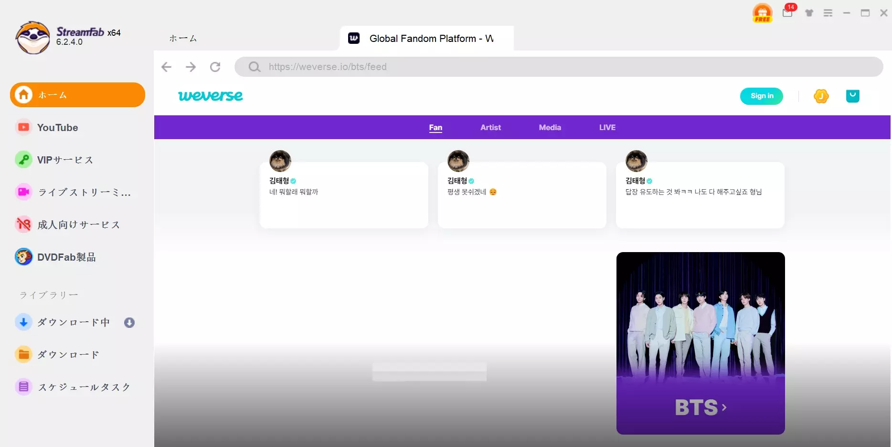Viewport: 892px width, 447px height.
Task: Select the LIVE tab
Action: click(x=607, y=127)
